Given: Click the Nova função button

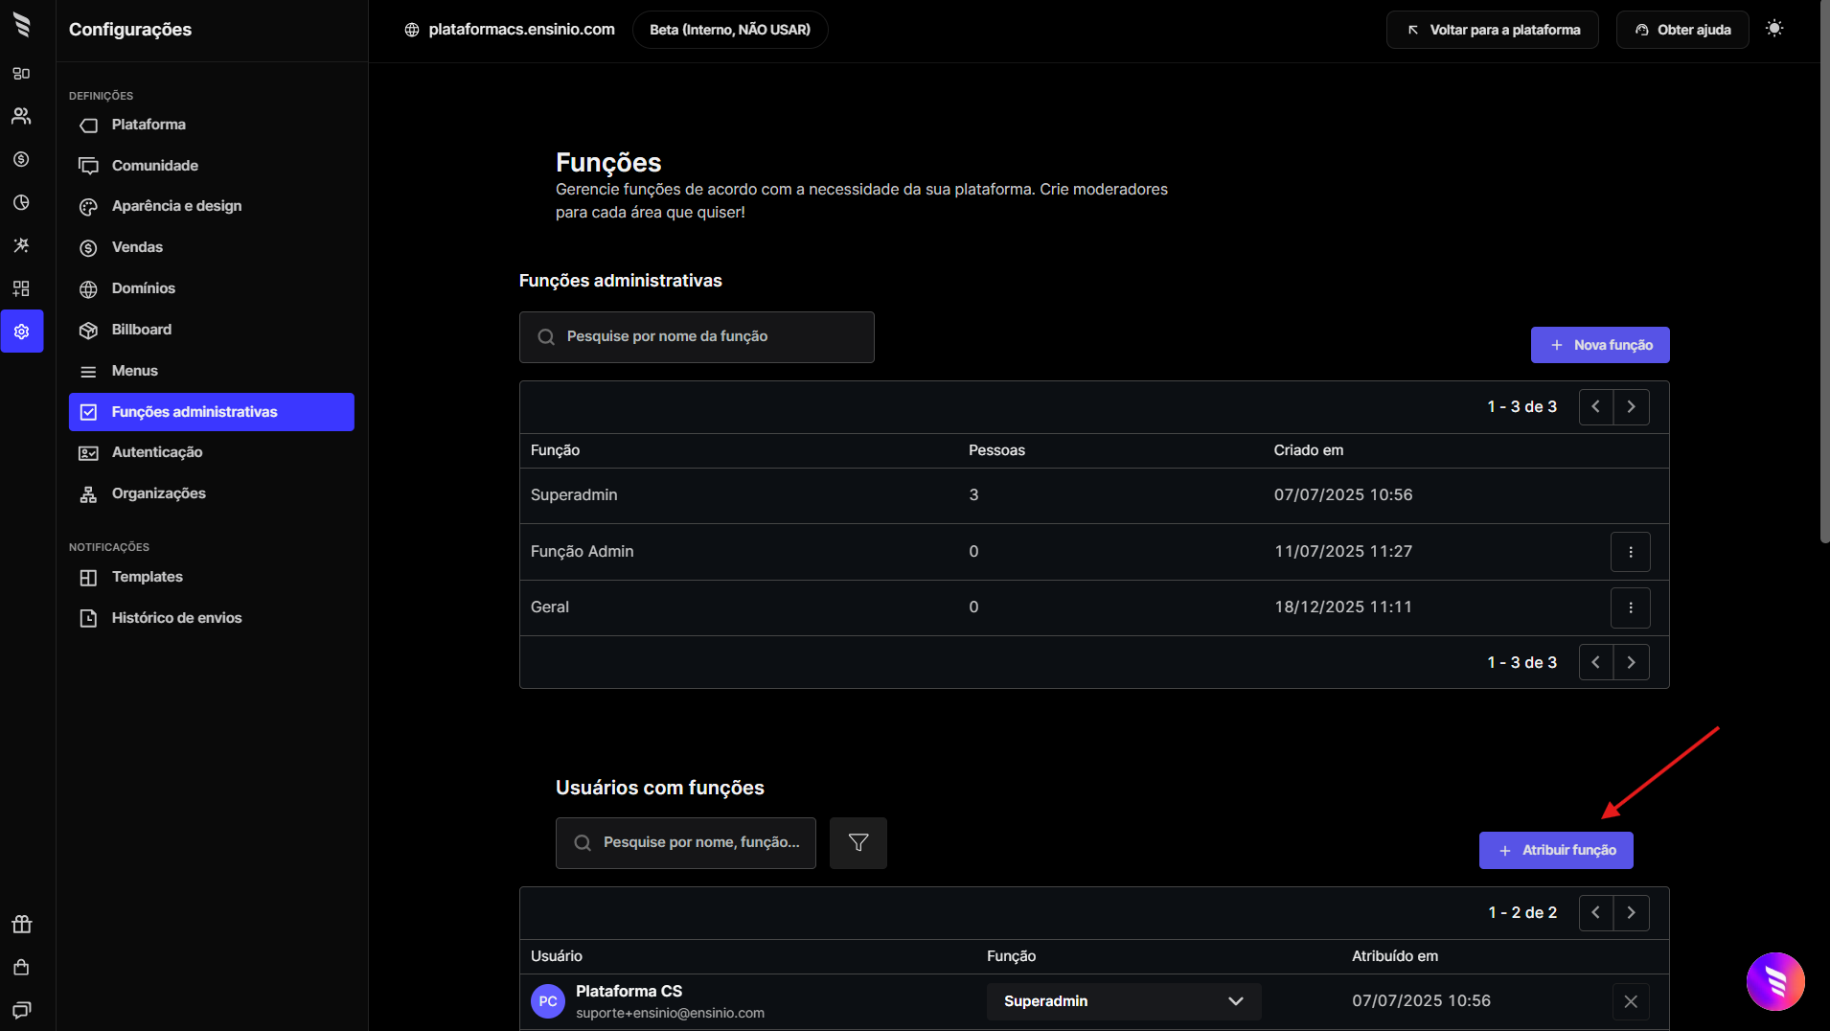Looking at the screenshot, I should tap(1599, 345).
